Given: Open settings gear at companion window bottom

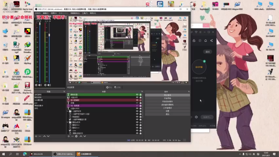Looking at the screenshot, I should (196, 117).
